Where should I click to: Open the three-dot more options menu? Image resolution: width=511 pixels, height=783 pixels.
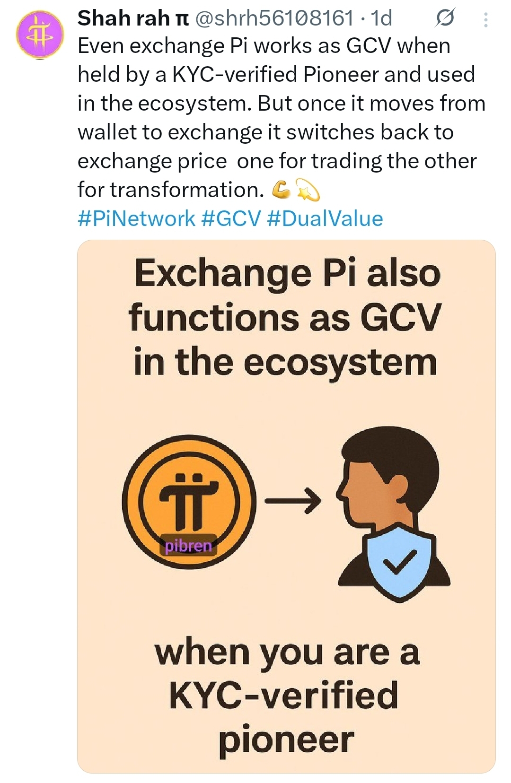[x=485, y=19]
